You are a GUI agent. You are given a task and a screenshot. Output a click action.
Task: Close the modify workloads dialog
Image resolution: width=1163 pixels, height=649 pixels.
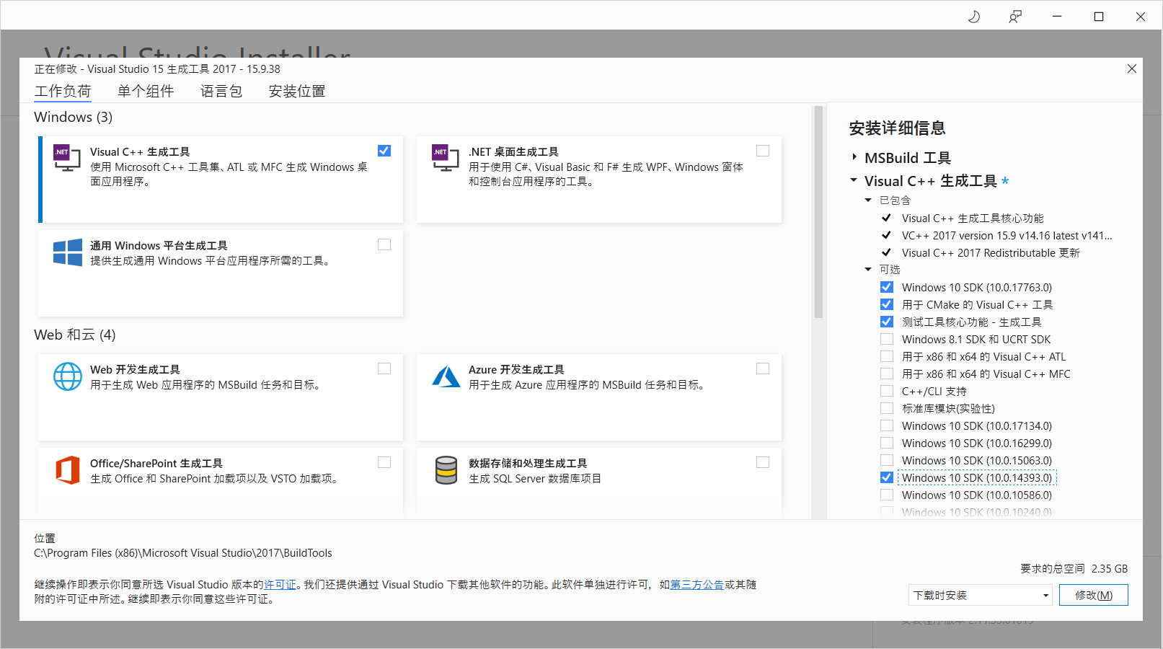[x=1132, y=69]
